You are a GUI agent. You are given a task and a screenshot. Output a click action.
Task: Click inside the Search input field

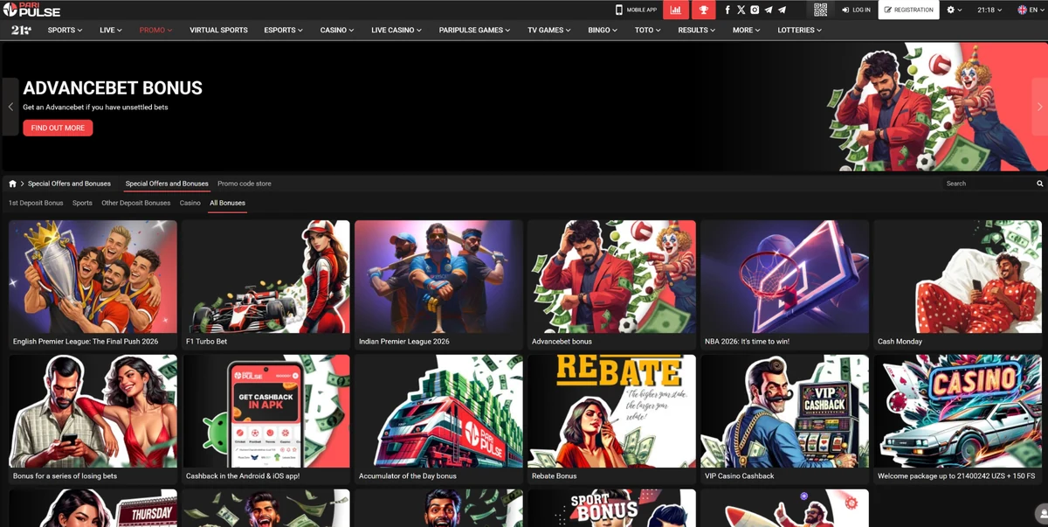click(x=989, y=184)
